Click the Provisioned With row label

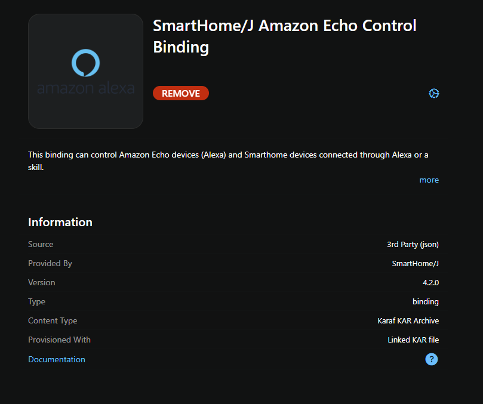tap(59, 340)
